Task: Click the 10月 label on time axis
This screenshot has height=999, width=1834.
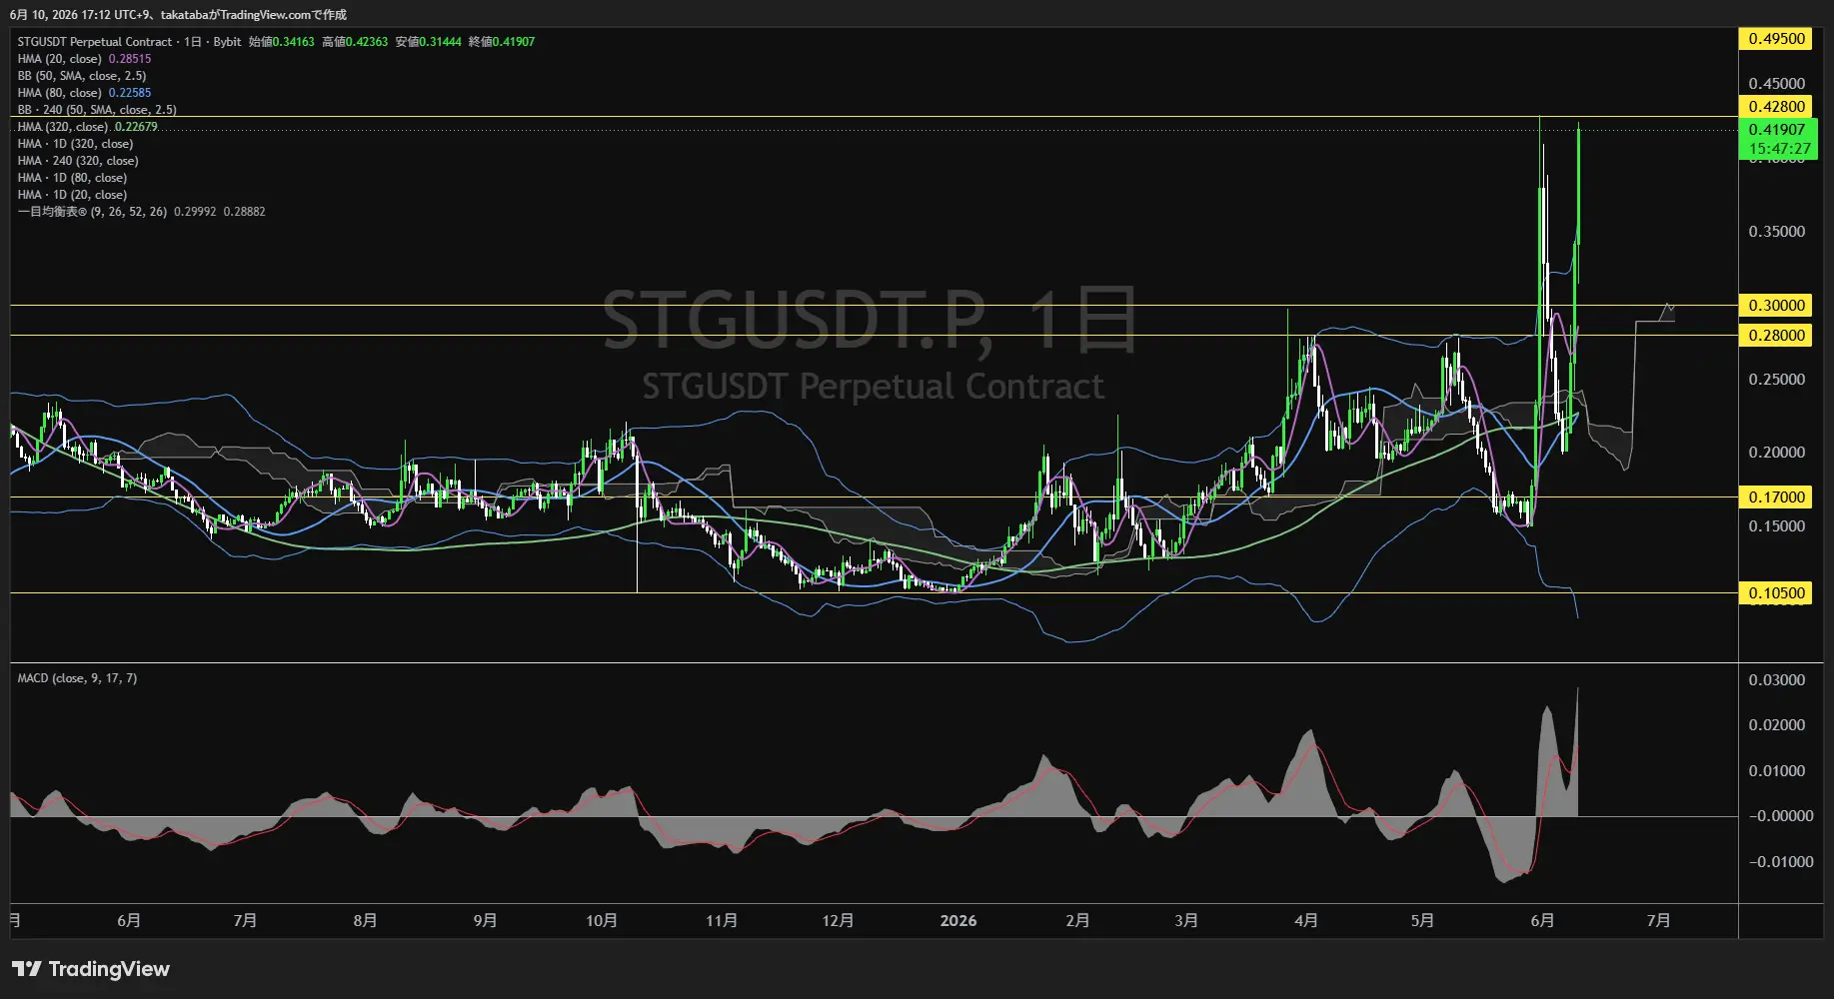Action: pyautogui.click(x=602, y=921)
